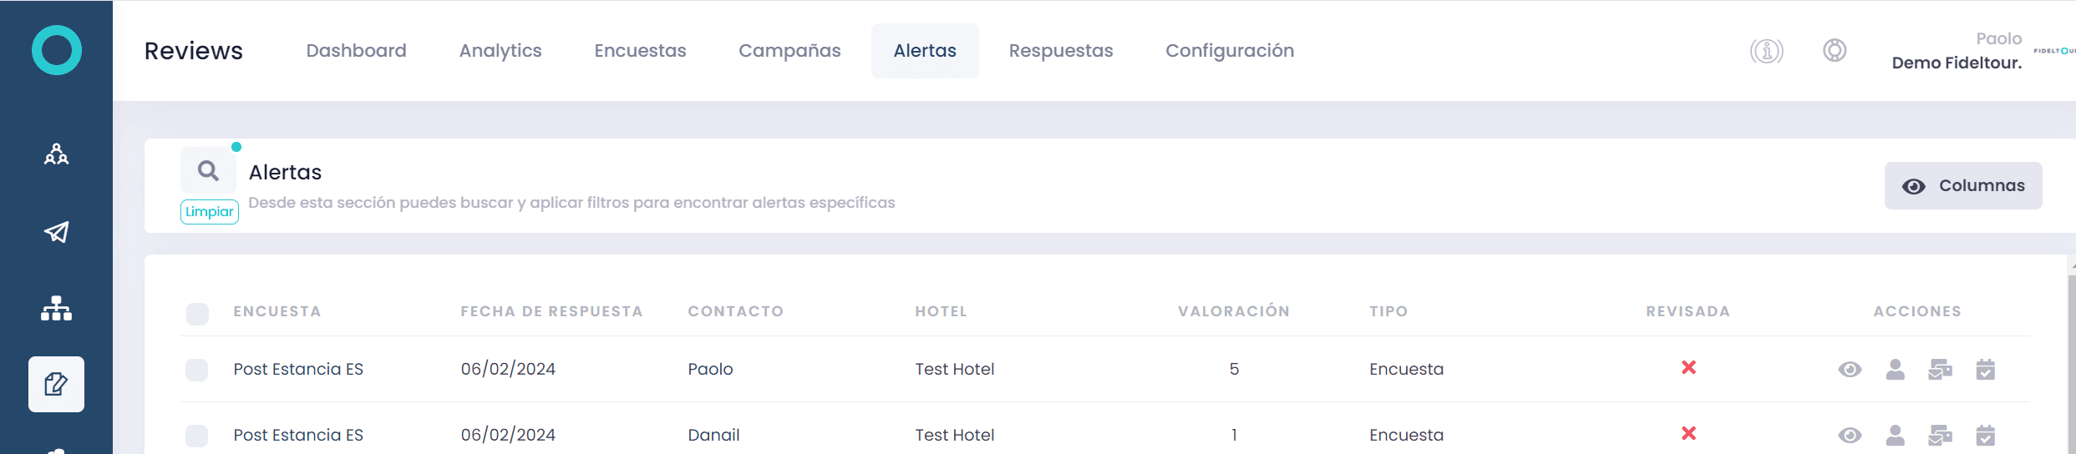Open the hierarchy sitemap sidebar icon
Viewport: 2076px width, 454px height.
pyautogui.click(x=56, y=309)
